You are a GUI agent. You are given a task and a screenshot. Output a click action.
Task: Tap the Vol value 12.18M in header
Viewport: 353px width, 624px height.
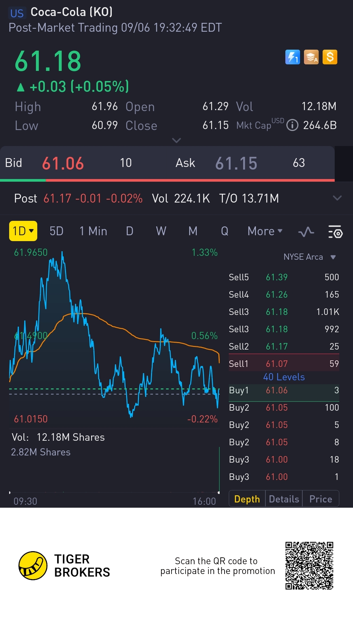pos(319,106)
